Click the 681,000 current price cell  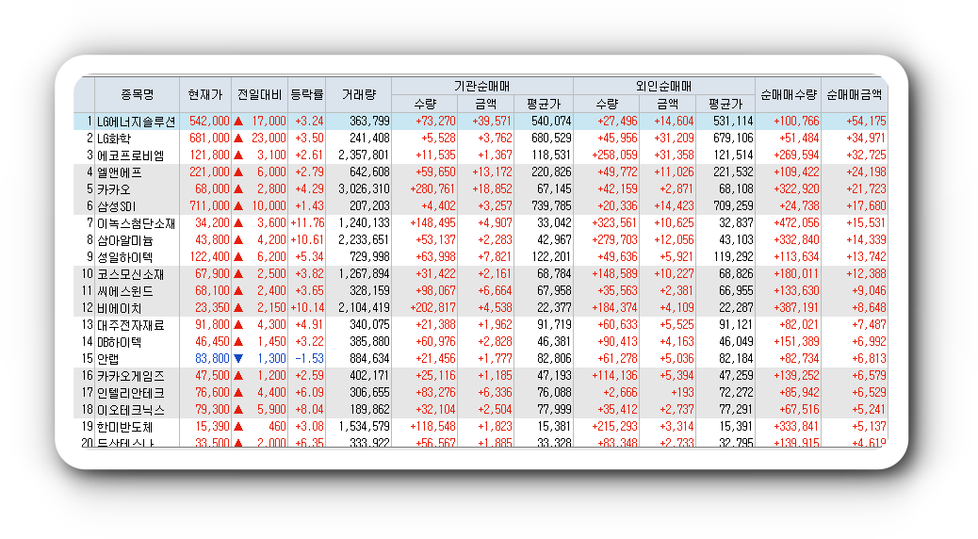click(209, 138)
